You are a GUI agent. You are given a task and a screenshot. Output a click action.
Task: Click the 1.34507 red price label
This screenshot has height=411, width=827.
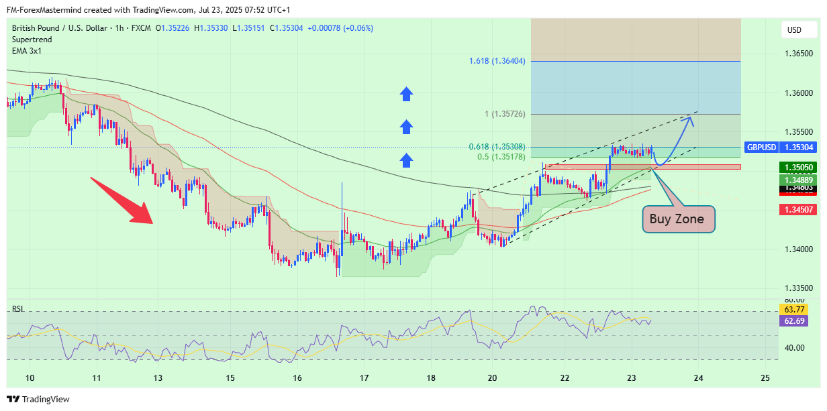point(797,210)
